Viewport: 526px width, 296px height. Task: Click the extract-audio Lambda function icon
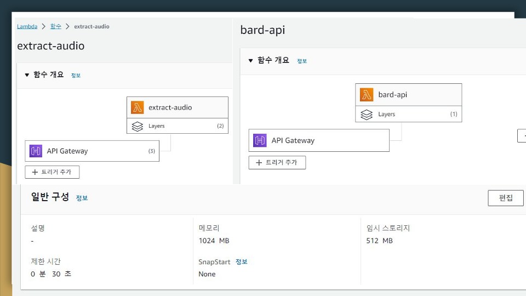[x=137, y=107]
